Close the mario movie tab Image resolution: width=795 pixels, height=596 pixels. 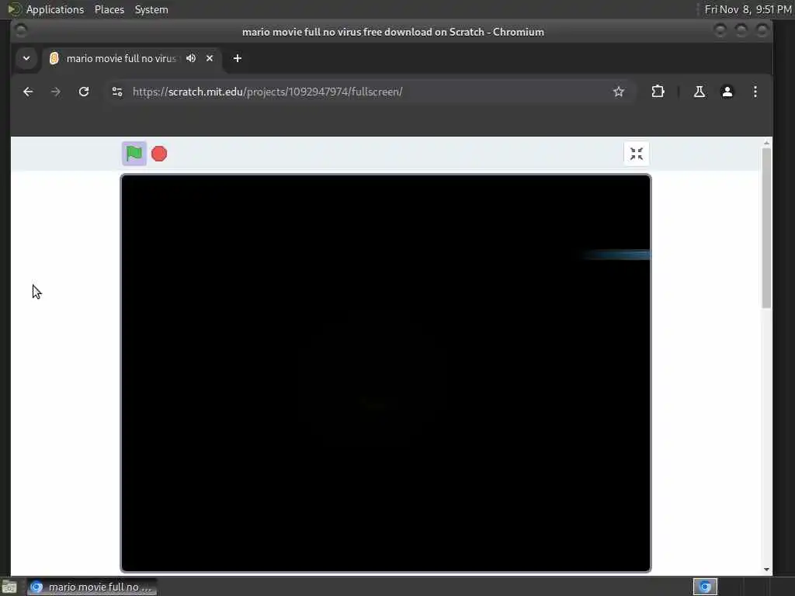click(210, 58)
